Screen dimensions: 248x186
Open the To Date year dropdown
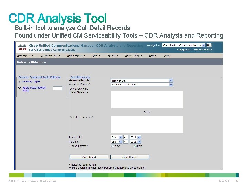135,142
